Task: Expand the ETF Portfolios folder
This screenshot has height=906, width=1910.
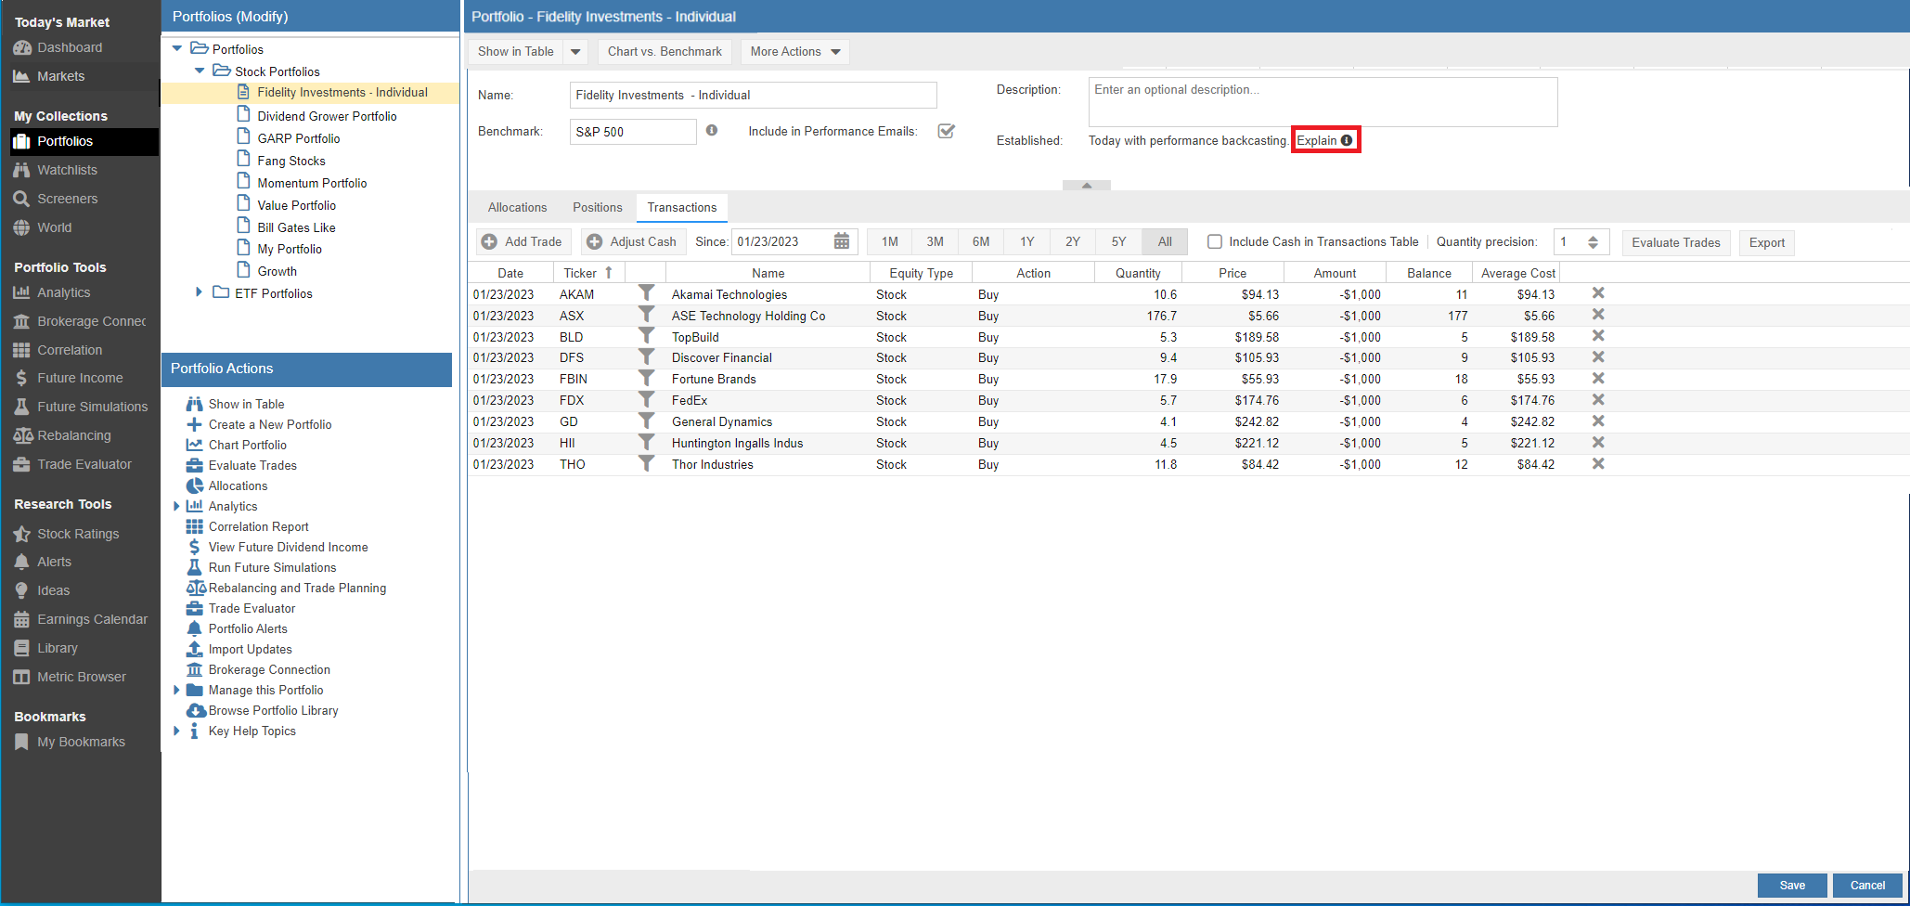Action: click(199, 292)
